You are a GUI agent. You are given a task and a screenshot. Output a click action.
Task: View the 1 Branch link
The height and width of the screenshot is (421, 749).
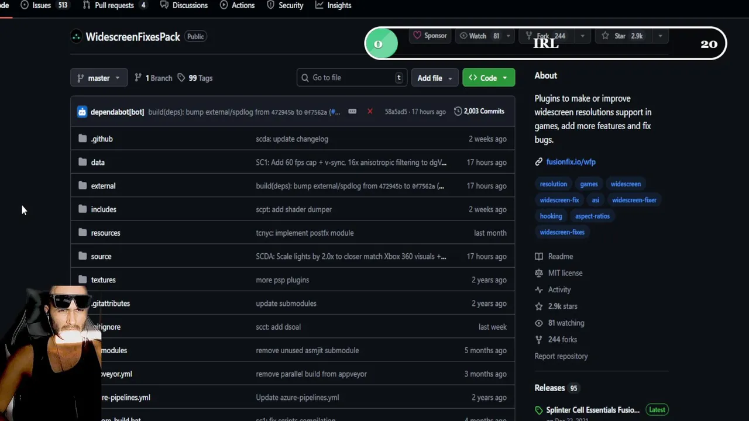point(153,78)
